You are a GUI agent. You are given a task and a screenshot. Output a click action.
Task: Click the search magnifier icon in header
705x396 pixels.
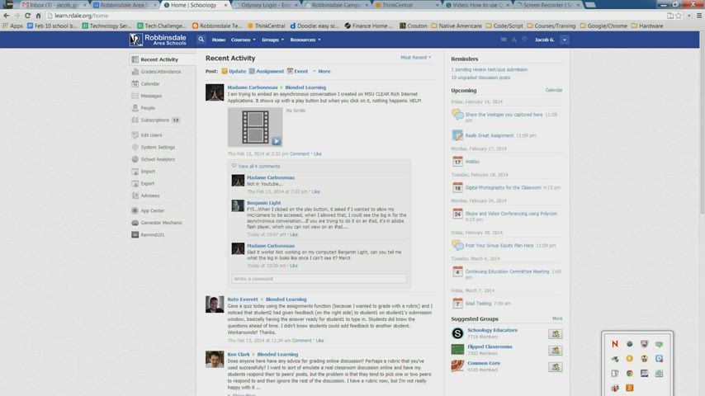[201, 40]
